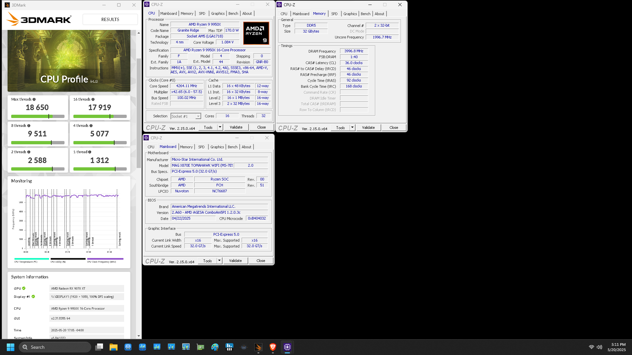This screenshot has height=355, width=632.
Task: Click the DRAM Frequency value 3996.8 MHz
Action: 354,51
